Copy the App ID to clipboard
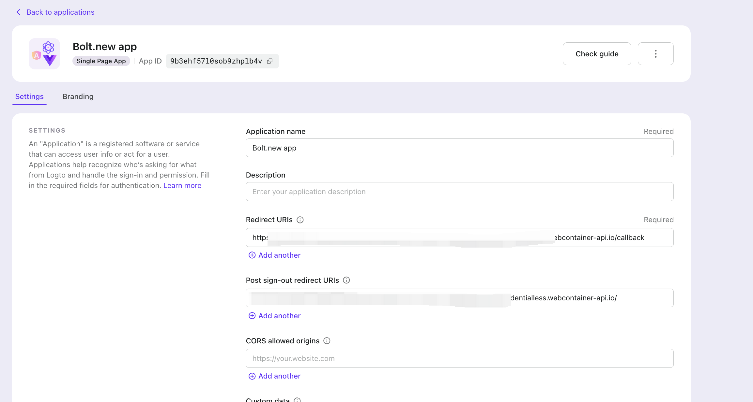Image resolution: width=753 pixels, height=402 pixels. pyautogui.click(x=270, y=61)
